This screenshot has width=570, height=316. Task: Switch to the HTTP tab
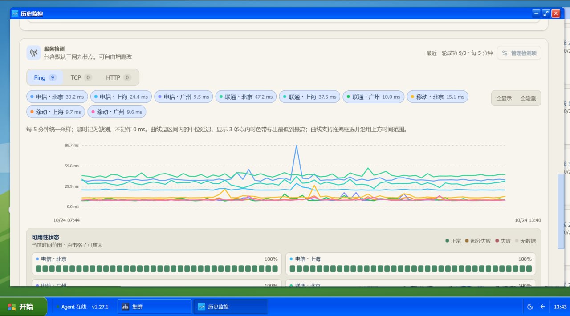pyautogui.click(x=118, y=77)
